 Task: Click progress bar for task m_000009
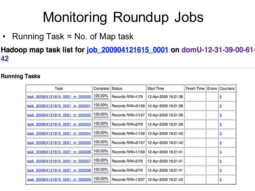[x=101, y=181]
